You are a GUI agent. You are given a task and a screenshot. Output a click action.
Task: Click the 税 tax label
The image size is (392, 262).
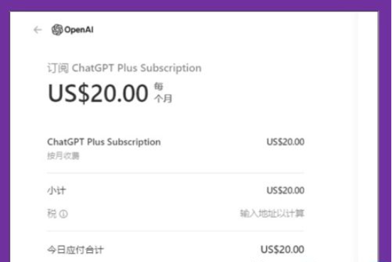point(52,214)
